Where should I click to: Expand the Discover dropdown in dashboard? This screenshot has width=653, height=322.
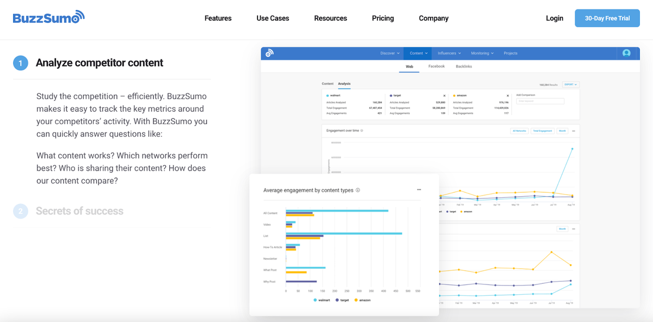pyautogui.click(x=390, y=53)
